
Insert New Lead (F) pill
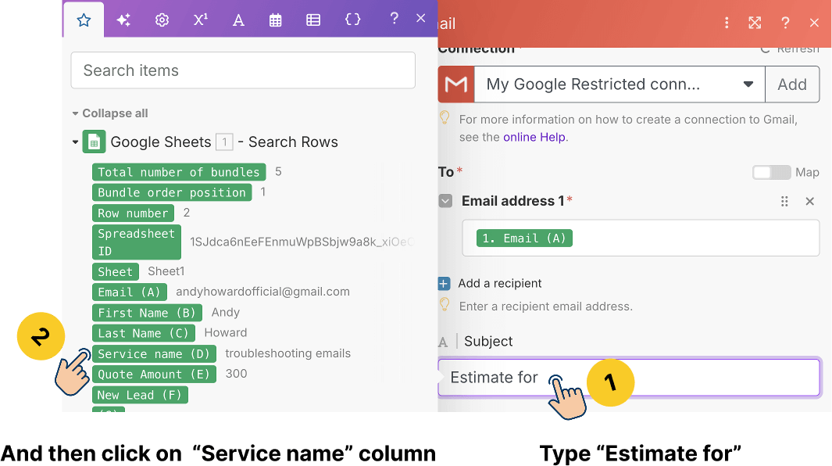(140, 395)
